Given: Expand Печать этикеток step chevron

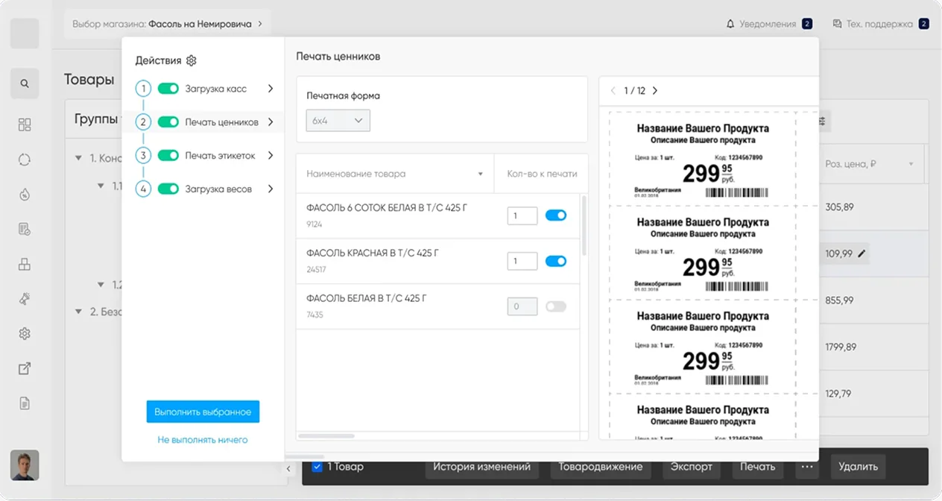Looking at the screenshot, I should (271, 155).
